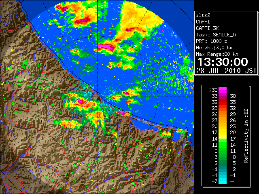Image resolution: width=259 pixels, height=194 pixels.
Task: Click the "-7" legend label
Action: click(x=214, y=181)
